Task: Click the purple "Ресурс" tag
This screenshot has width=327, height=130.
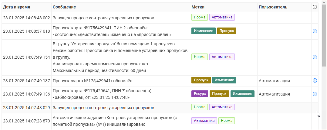Action: pos(199,94)
